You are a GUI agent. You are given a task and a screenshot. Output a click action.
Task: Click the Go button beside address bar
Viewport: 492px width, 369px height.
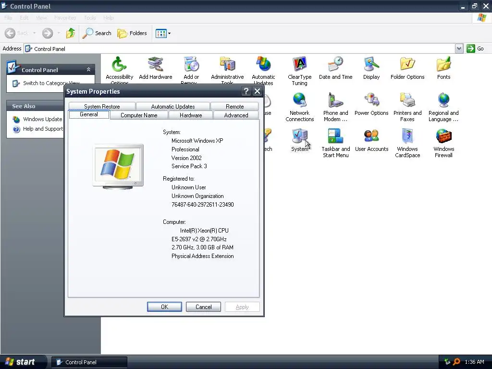tap(475, 49)
